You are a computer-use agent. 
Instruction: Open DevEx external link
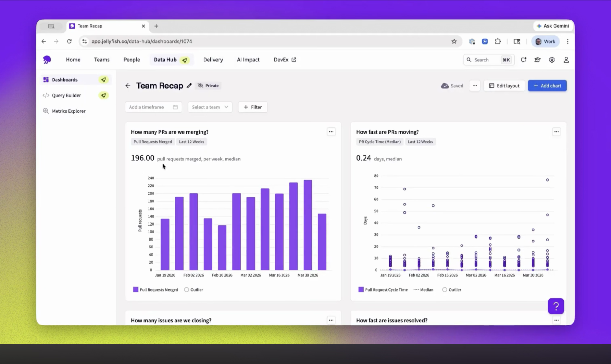(285, 60)
